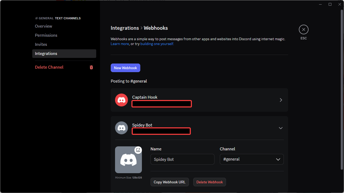Click Copy Webhook URL button
The height and width of the screenshot is (193, 344).
[x=170, y=182]
